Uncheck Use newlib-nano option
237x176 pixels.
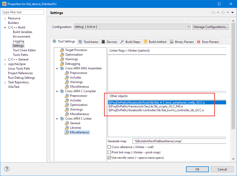pyautogui.click(x=109, y=158)
